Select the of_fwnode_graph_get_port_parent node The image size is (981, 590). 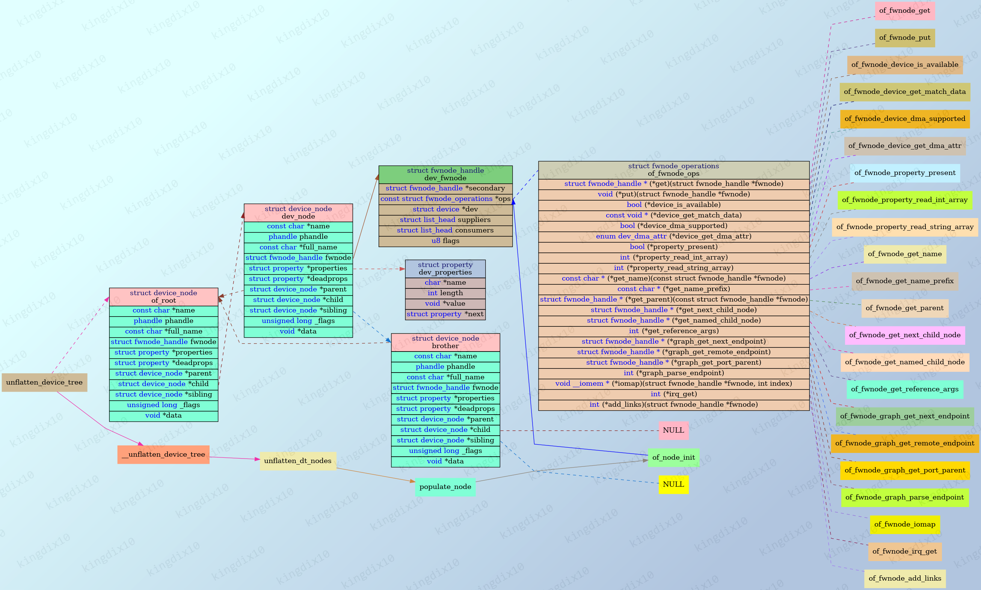click(x=905, y=470)
